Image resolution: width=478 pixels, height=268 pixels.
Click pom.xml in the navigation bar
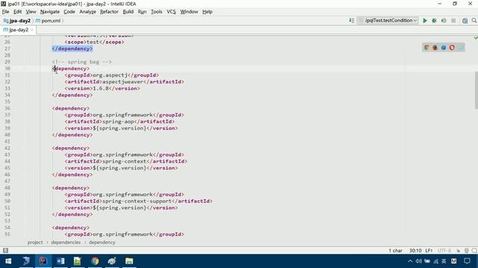tap(49, 21)
